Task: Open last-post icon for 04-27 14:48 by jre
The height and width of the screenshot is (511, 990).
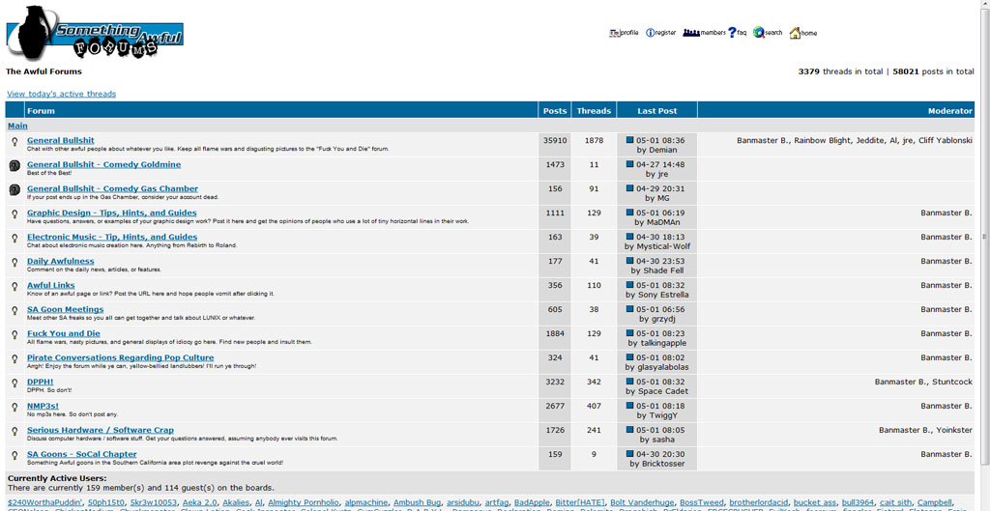Action: click(630, 164)
